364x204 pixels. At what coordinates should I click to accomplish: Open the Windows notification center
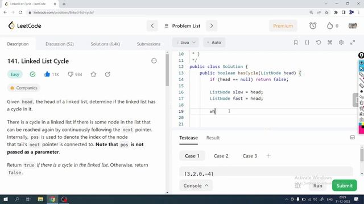pos(357,199)
